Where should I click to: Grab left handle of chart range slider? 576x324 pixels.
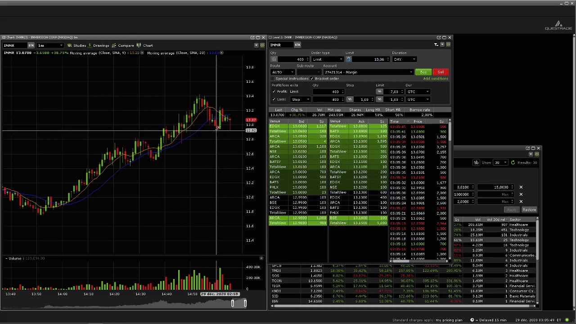233,303
